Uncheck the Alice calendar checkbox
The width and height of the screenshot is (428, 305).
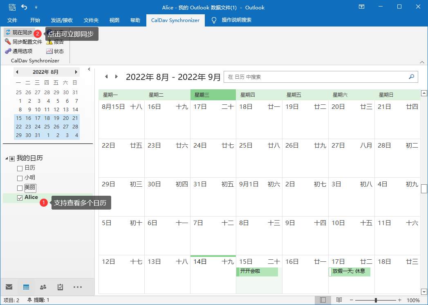pos(20,198)
